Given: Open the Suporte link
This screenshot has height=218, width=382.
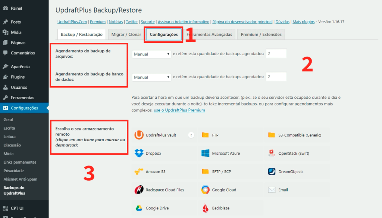Looking at the screenshot, I should pyautogui.click(x=148, y=22).
